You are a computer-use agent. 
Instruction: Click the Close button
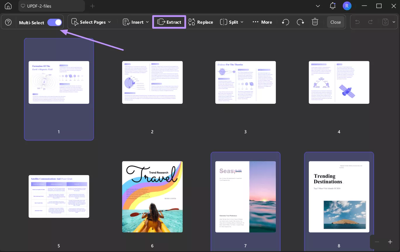tap(335, 22)
